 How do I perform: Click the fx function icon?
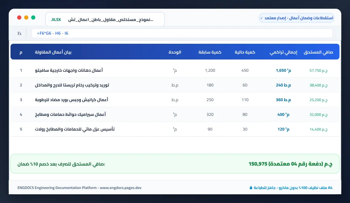[x=19, y=33]
